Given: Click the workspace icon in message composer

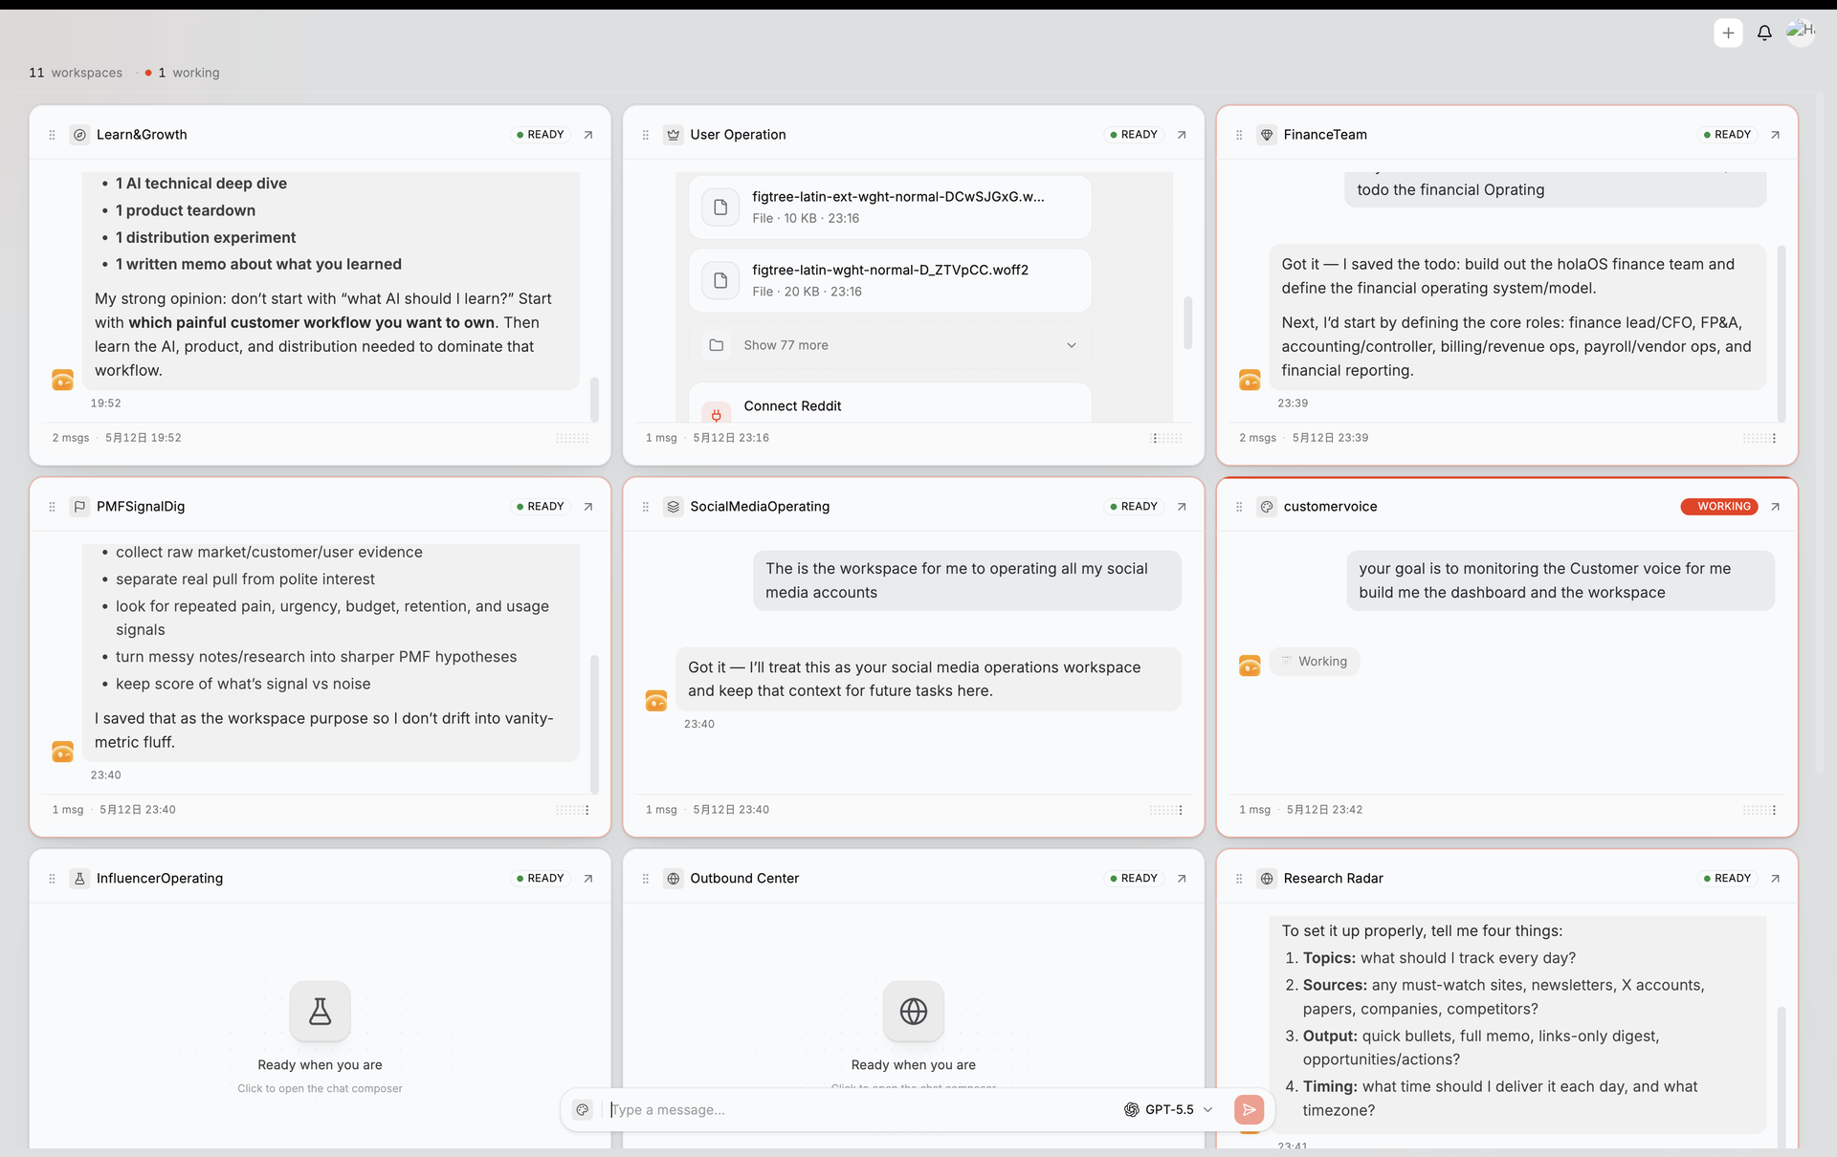Looking at the screenshot, I should coord(583,1110).
